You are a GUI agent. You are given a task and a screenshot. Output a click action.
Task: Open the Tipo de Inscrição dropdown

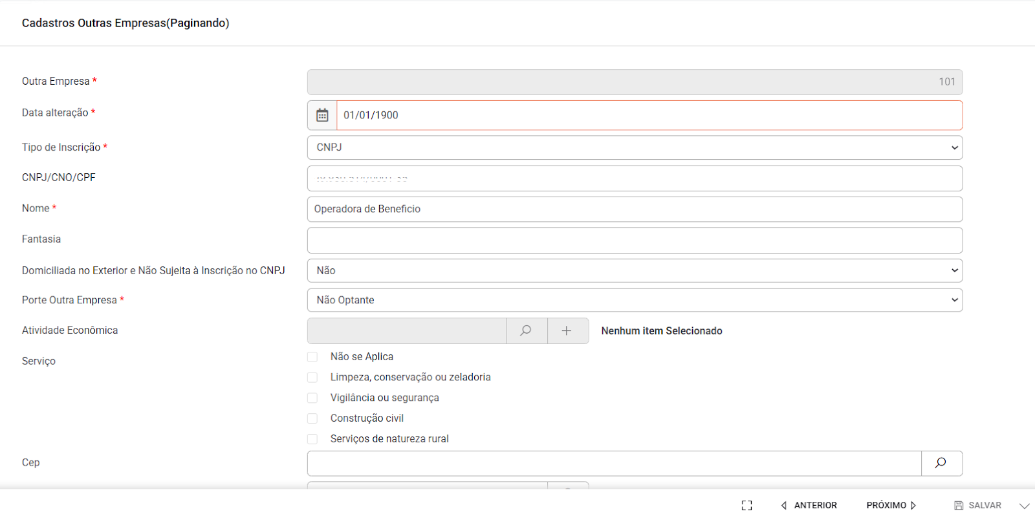[634, 147]
